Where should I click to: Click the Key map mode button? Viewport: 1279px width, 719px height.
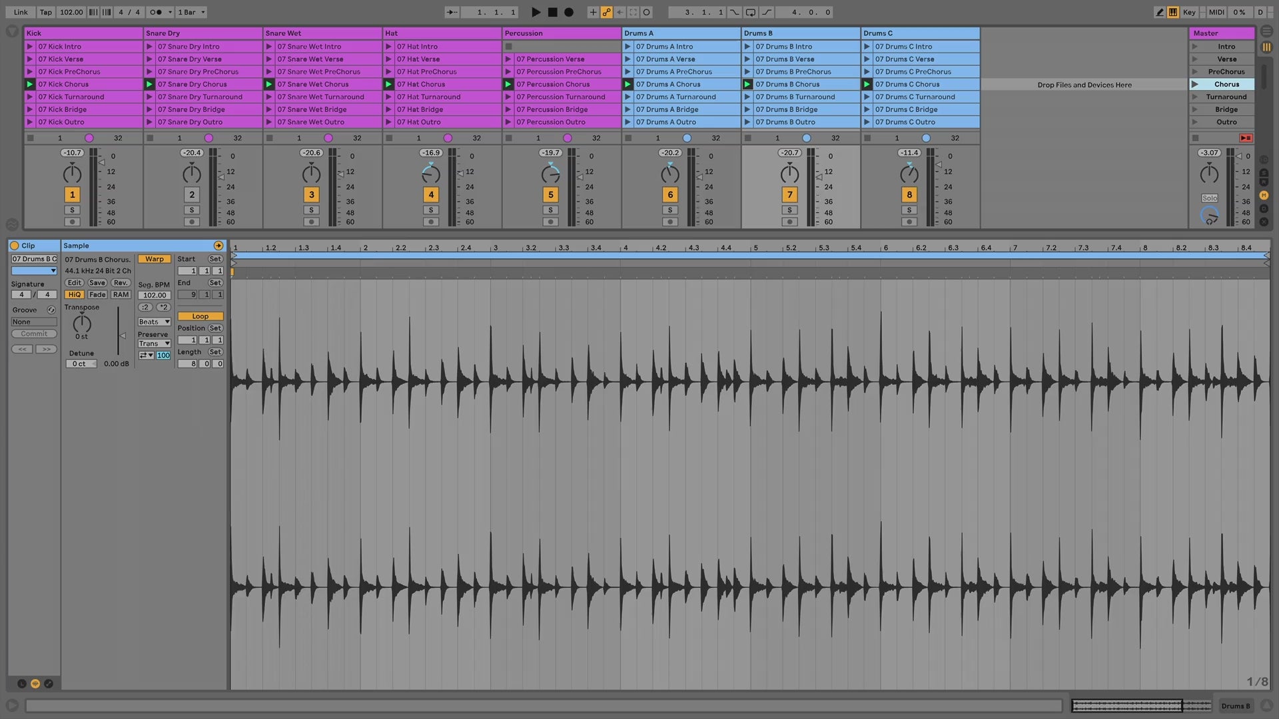click(x=1189, y=12)
